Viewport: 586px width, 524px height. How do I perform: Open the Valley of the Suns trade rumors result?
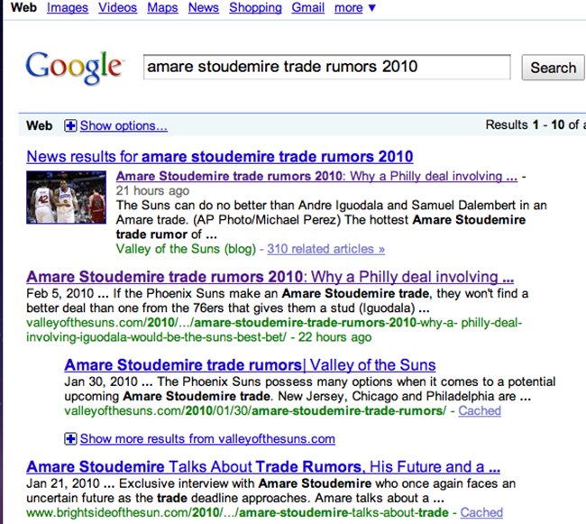tap(250, 365)
